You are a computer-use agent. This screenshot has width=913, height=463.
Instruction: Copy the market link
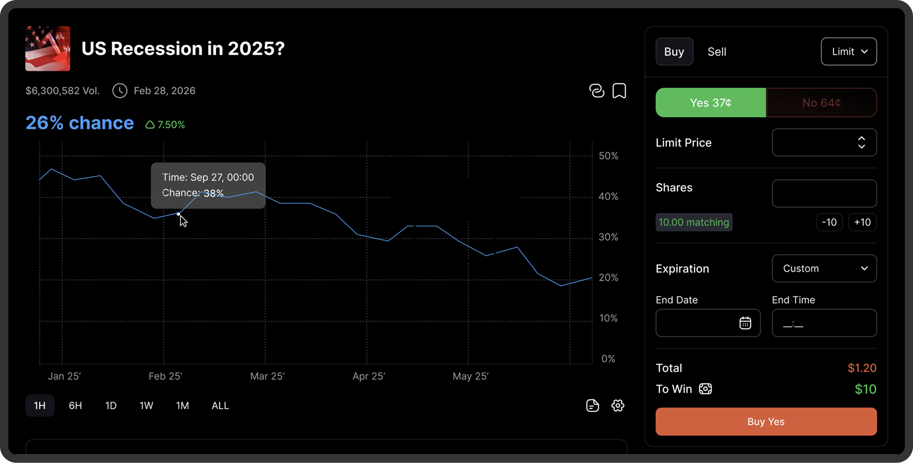tap(596, 91)
